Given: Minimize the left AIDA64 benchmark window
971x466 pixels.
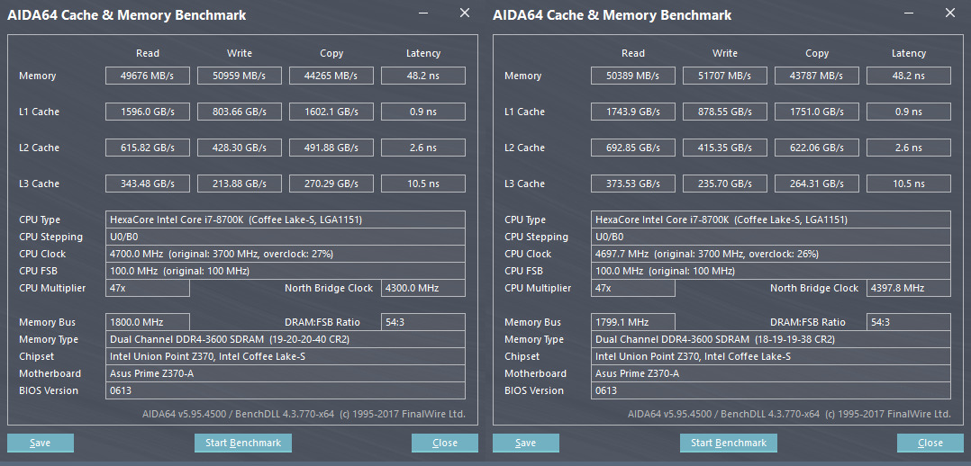Looking at the screenshot, I should 424,13.
